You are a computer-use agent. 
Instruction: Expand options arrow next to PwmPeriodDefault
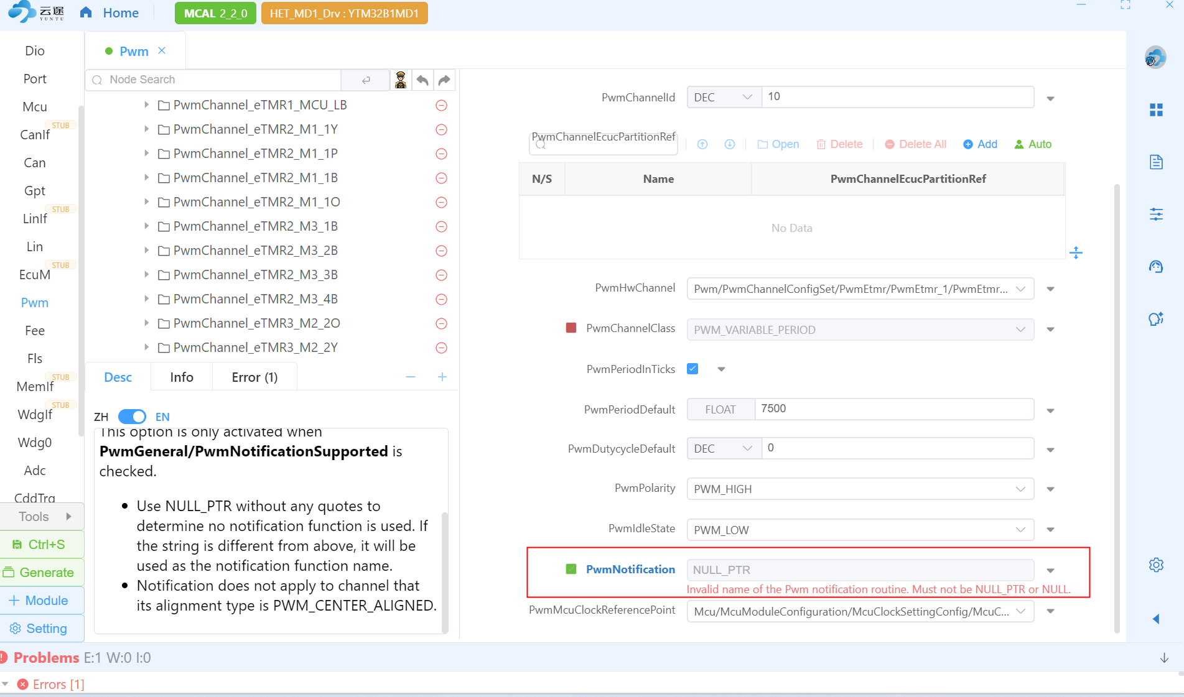1050,411
